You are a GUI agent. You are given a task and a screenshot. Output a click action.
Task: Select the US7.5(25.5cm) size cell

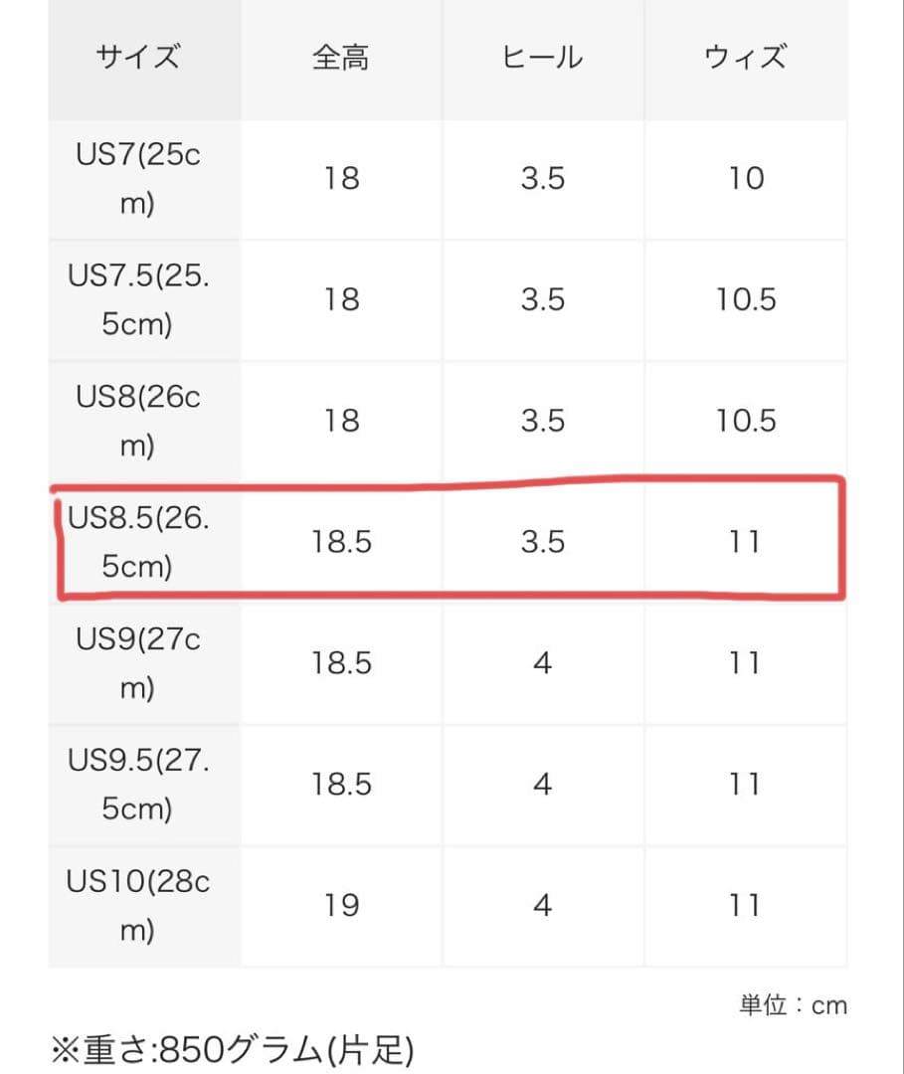pos(138,299)
